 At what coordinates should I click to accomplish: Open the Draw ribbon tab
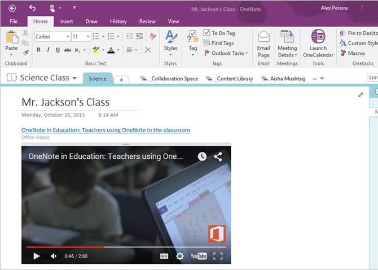[x=91, y=21]
